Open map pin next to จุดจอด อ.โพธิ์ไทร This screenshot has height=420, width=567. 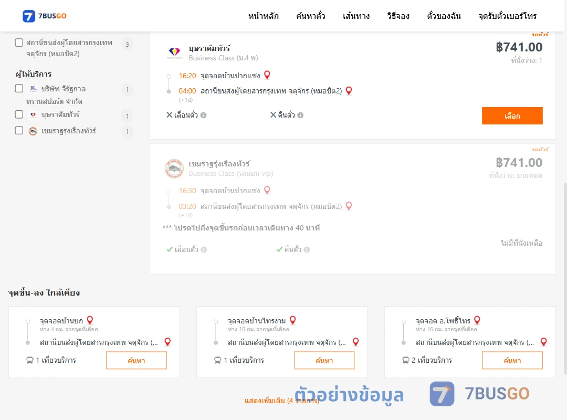pyautogui.click(x=477, y=320)
